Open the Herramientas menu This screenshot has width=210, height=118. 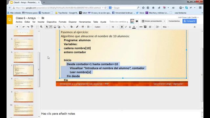tap(85, 22)
